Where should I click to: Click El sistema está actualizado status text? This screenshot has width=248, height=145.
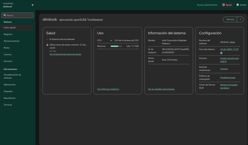click(62, 39)
